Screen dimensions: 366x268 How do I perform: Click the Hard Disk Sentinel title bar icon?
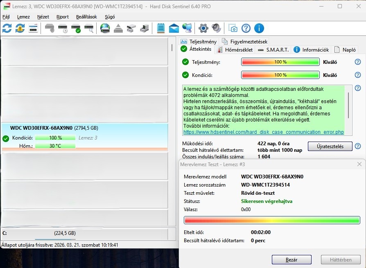pos(7,6)
